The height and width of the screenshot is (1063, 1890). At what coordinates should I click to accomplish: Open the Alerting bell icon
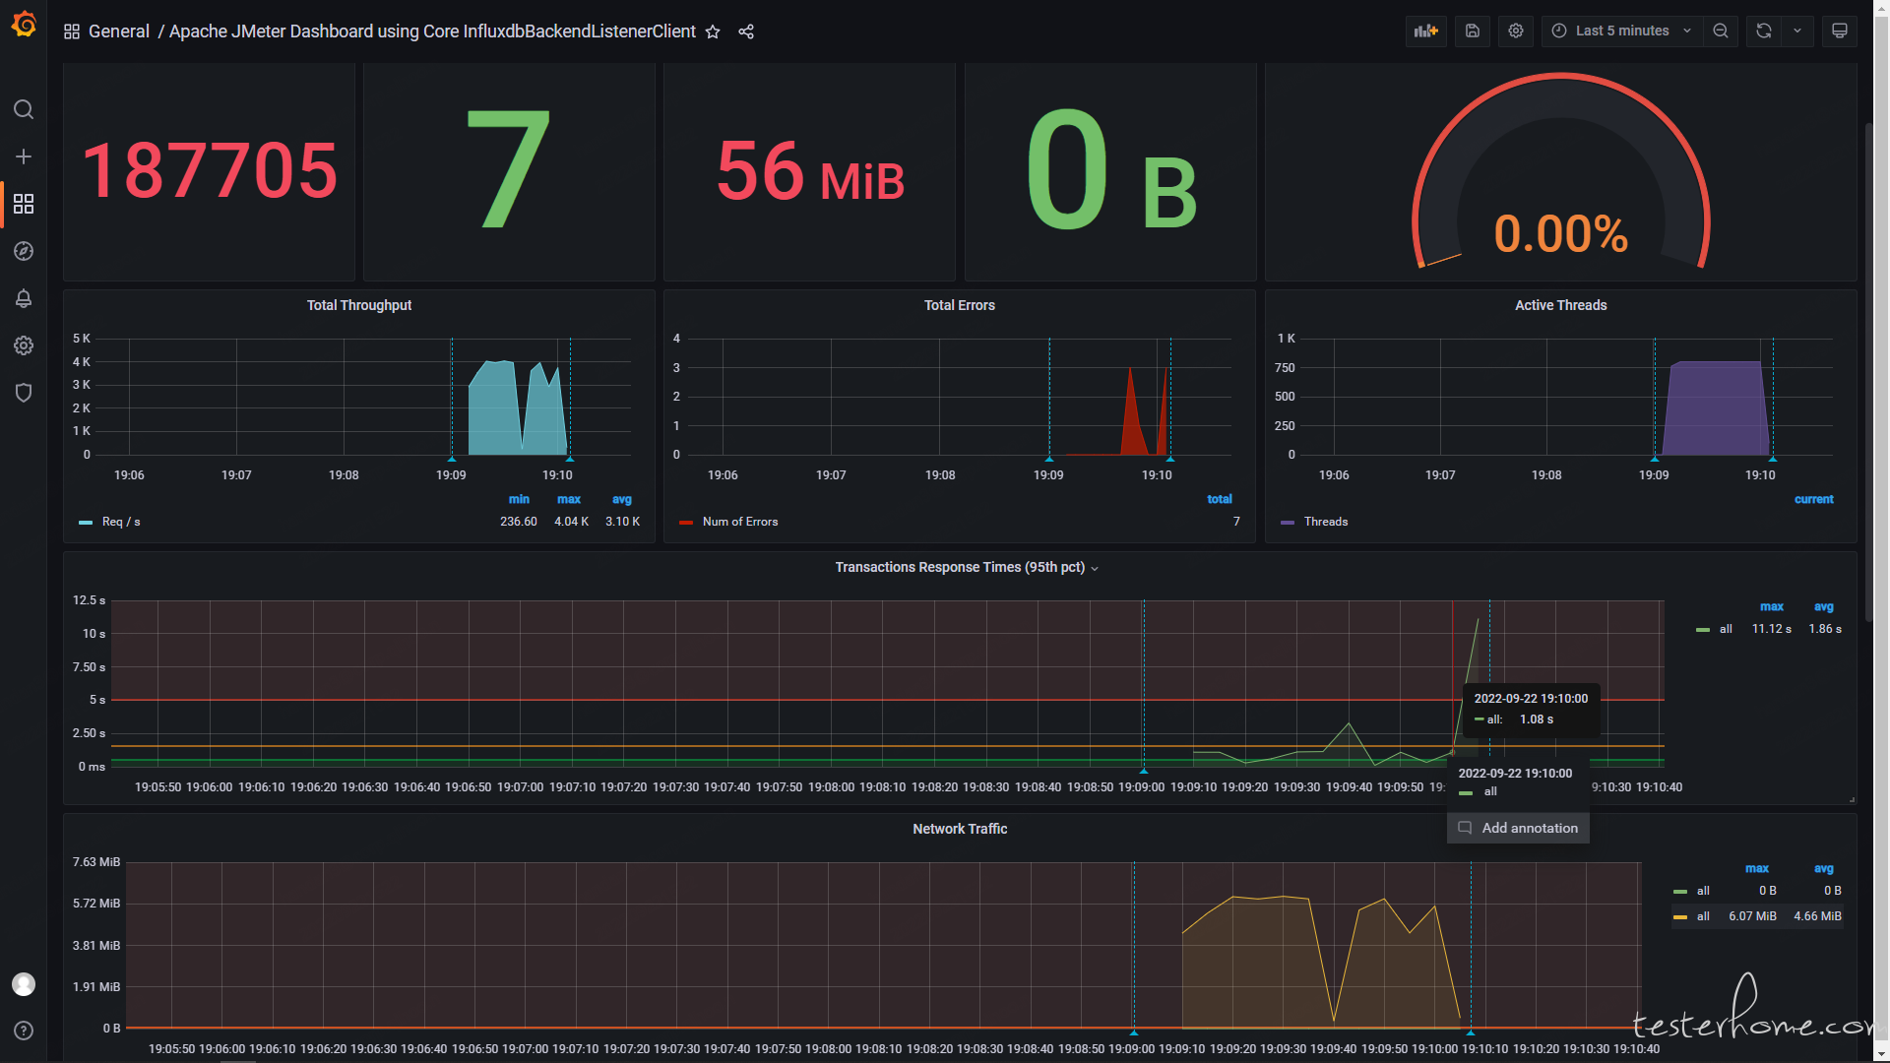(24, 298)
